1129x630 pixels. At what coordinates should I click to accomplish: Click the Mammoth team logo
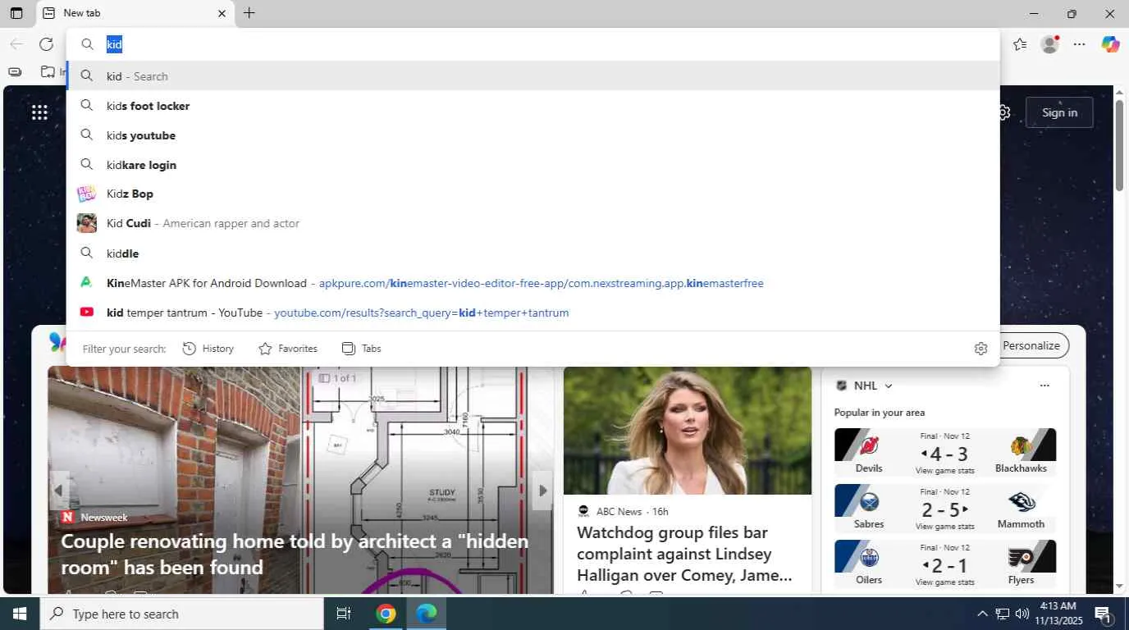point(1022,501)
